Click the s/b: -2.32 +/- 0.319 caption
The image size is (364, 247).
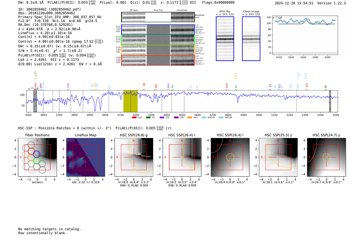coord(86,182)
